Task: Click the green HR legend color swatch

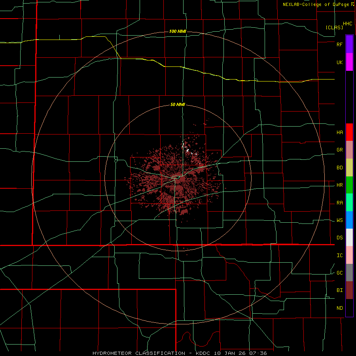Action: pyautogui.click(x=349, y=185)
